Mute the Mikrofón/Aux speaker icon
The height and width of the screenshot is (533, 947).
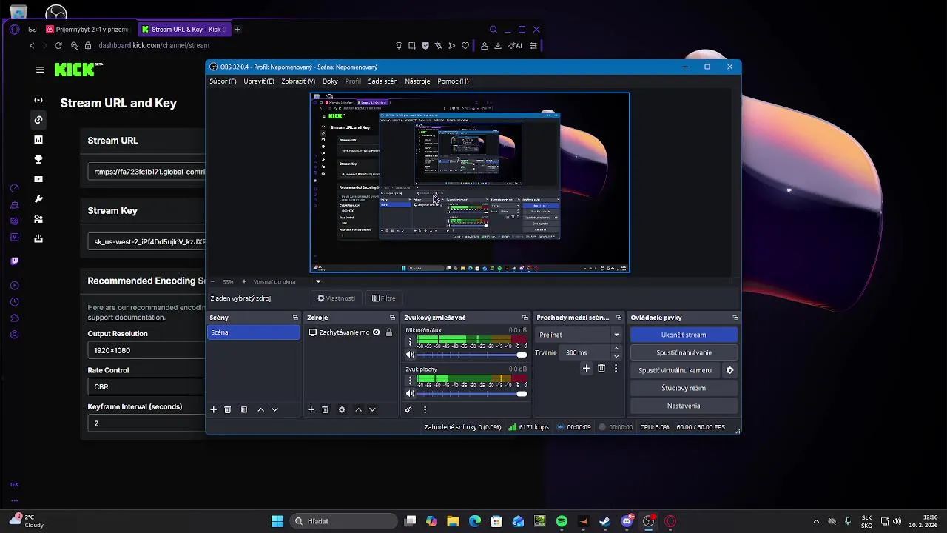point(411,355)
